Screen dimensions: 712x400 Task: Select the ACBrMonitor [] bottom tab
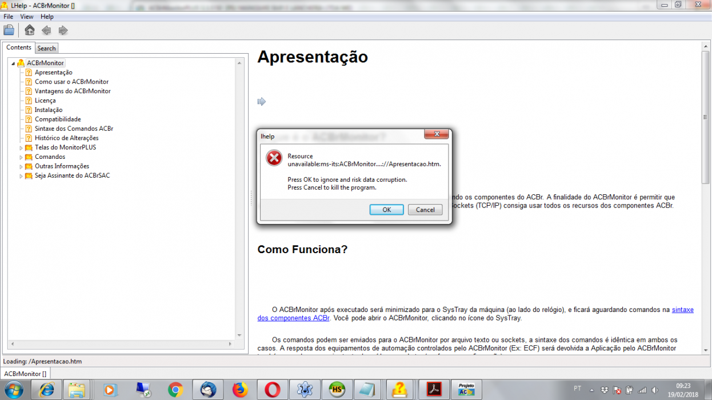point(25,374)
